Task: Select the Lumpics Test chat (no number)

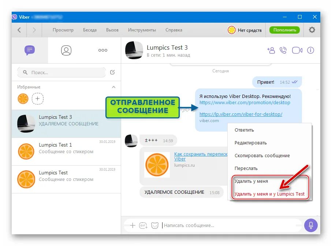Action: point(66,179)
